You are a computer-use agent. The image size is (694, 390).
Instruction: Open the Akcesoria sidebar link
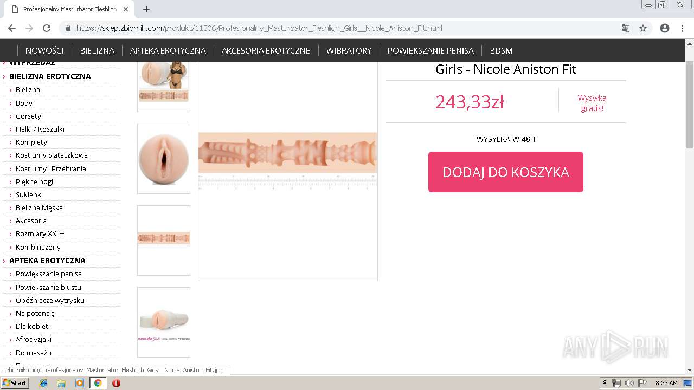pyautogui.click(x=31, y=220)
